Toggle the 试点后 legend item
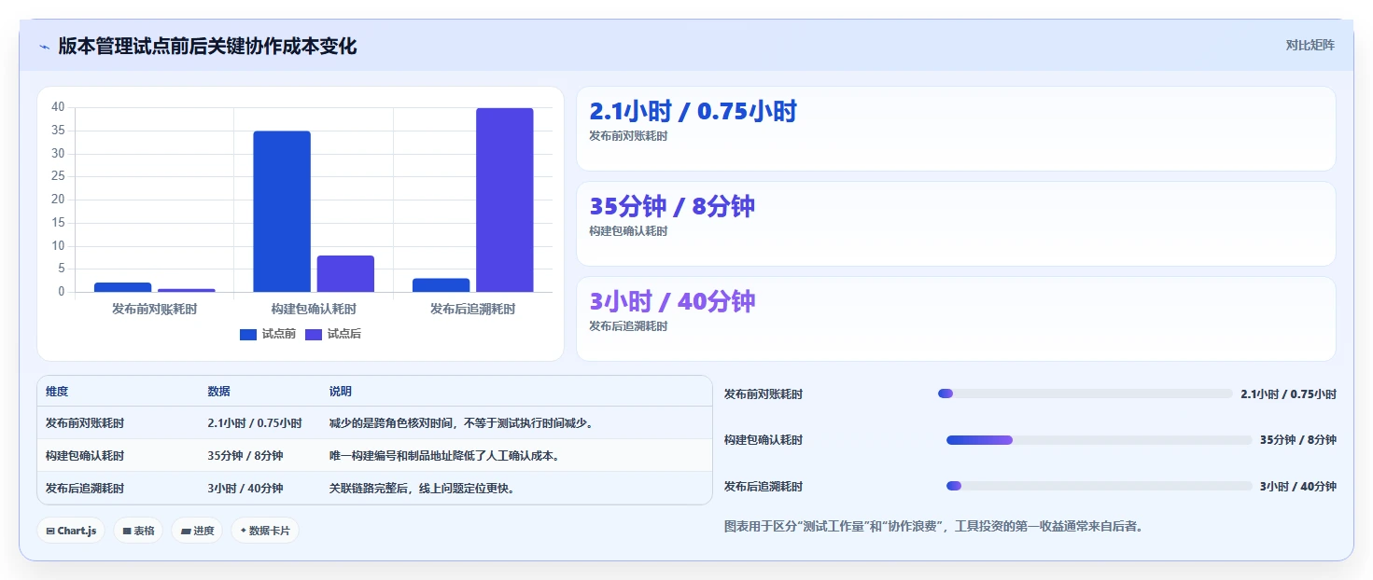This screenshot has height=580, width=1373. pos(333,334)
